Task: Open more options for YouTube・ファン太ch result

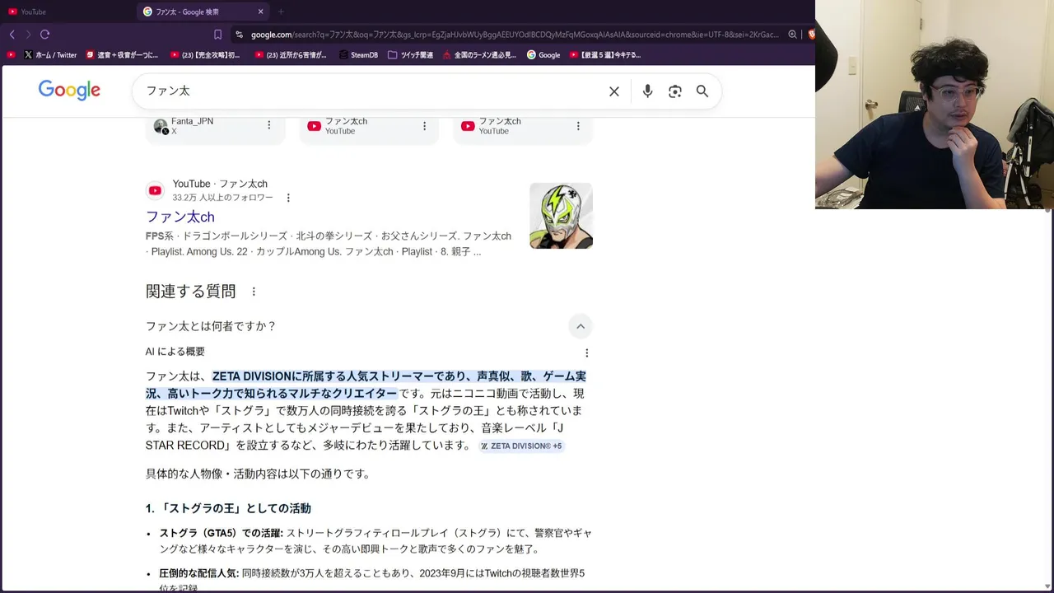Action: pyautogui.click(x=288, y=198)
